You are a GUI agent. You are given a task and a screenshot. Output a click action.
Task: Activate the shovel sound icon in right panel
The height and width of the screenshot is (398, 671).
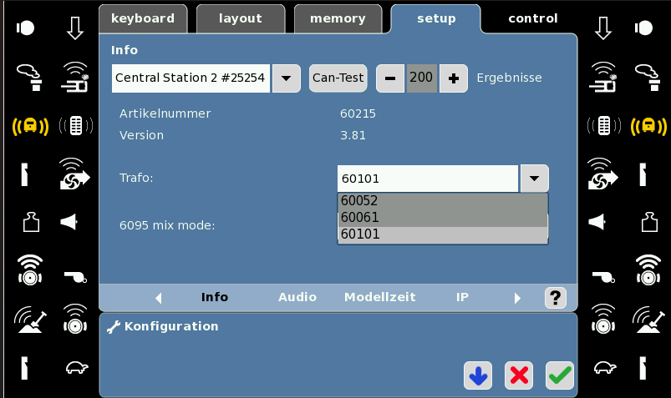(x=648, y=320)
